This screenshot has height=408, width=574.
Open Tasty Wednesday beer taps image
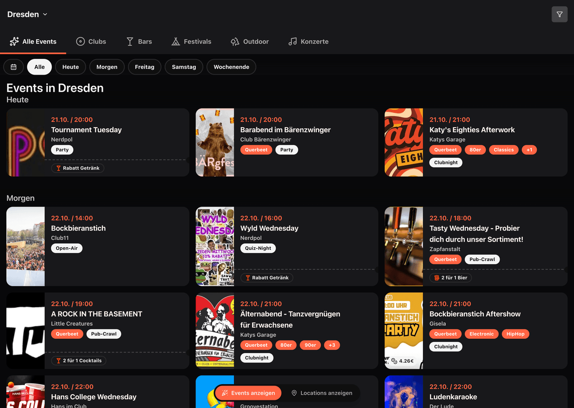point(404,246)
